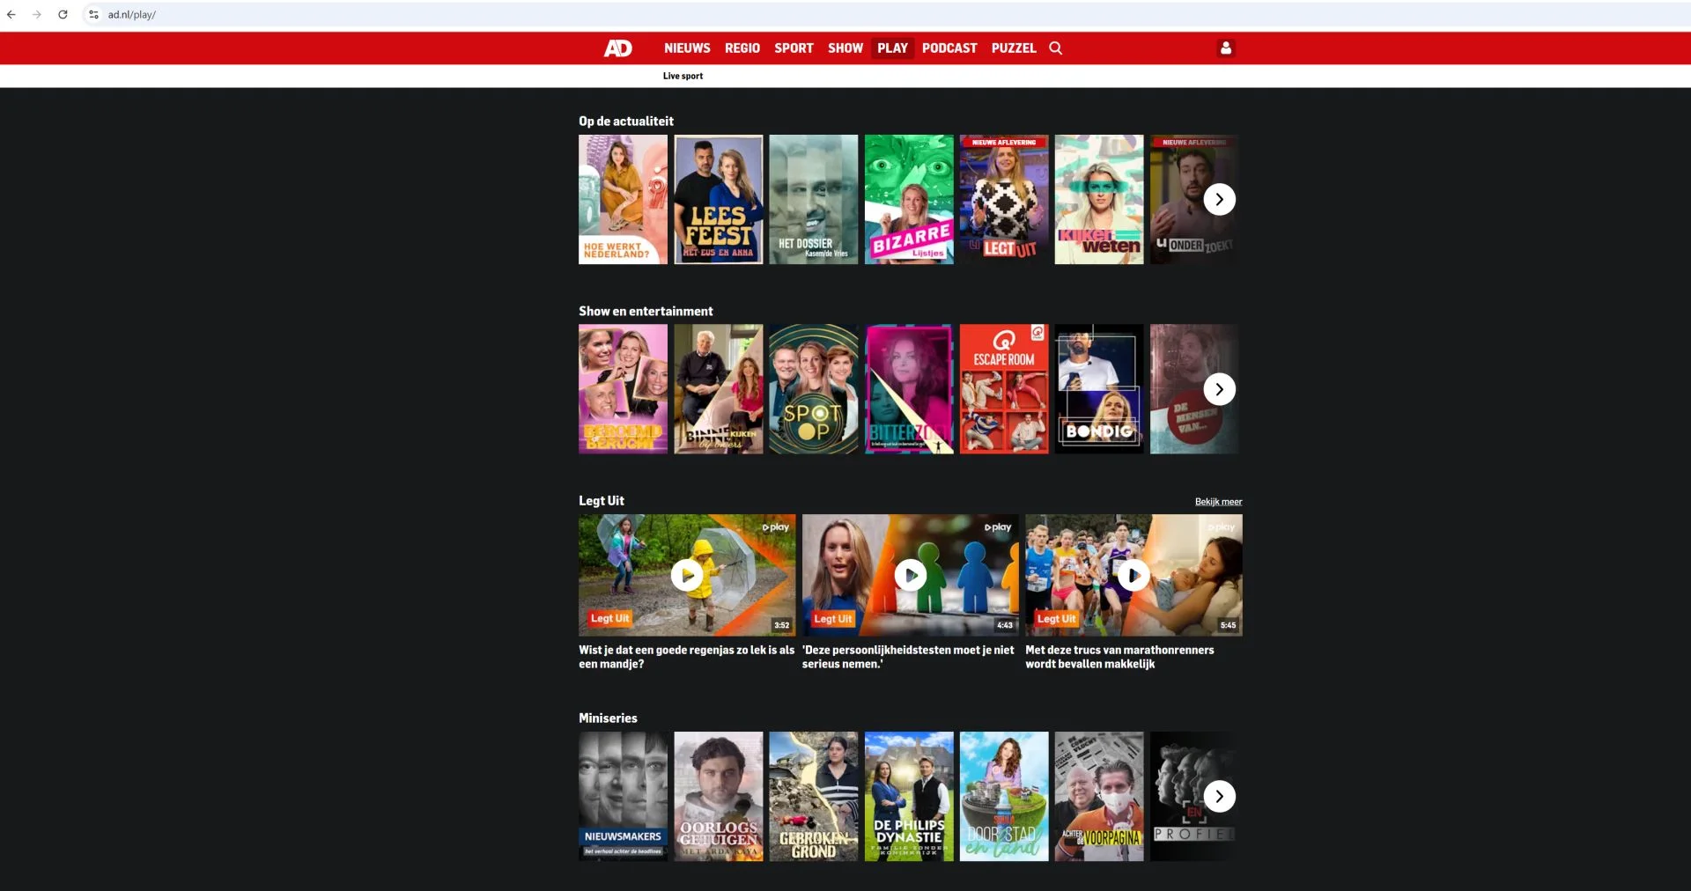Play the regenjas Legt Uit video
Image resolution: width=1691 pixels, height=891 pixels.
click(x=686, y=575)
